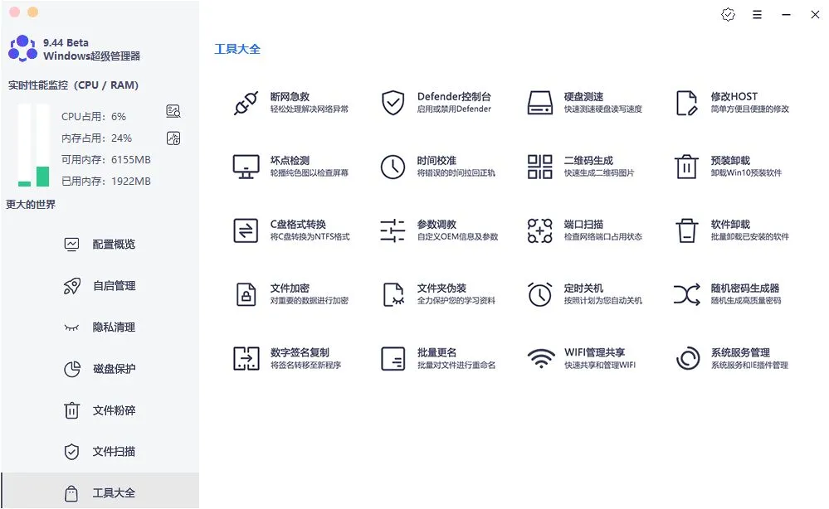
Task: Click the 修改HOST file edit icon
Action: (x=686, y=103)
